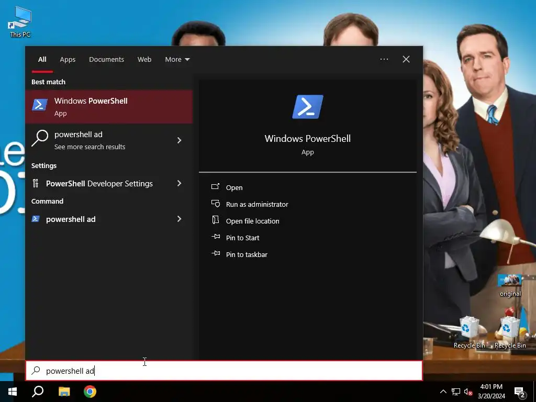Choose Pin to taskbar

247,255
